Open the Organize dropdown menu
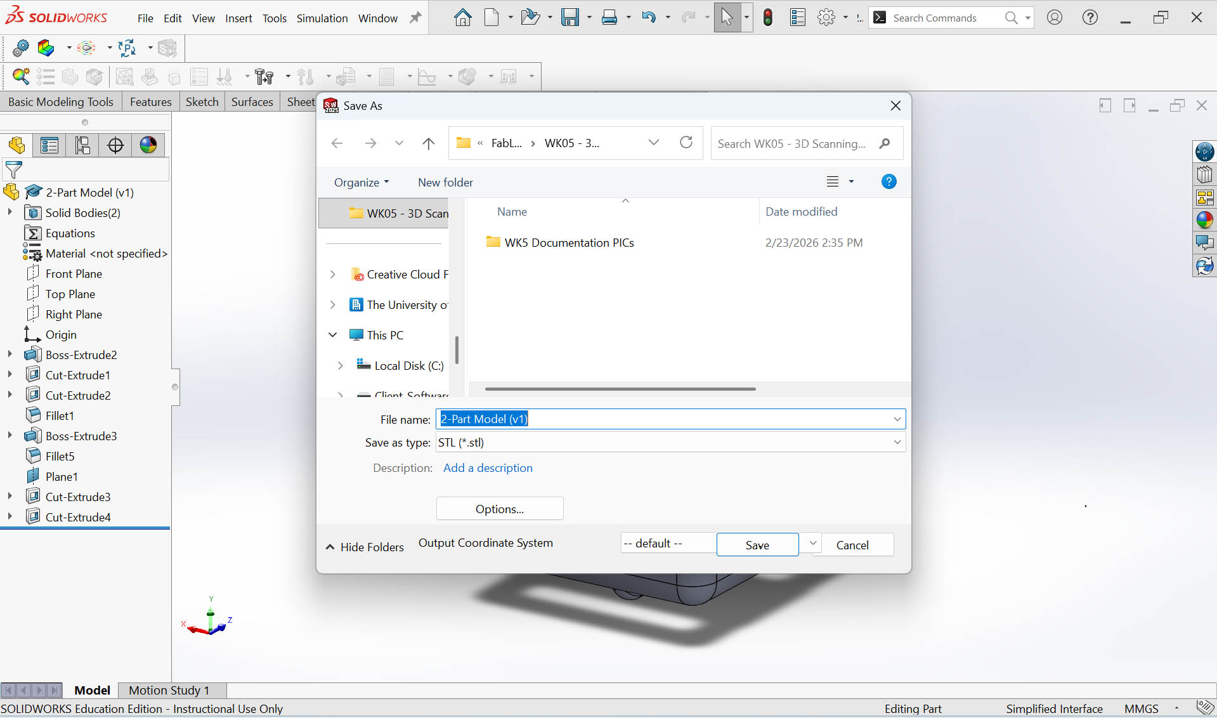 coord(361,183)
